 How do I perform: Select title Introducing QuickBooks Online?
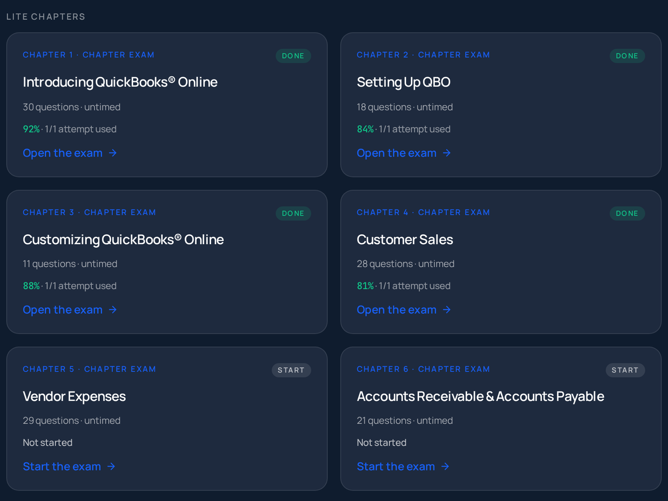[120, 82]
